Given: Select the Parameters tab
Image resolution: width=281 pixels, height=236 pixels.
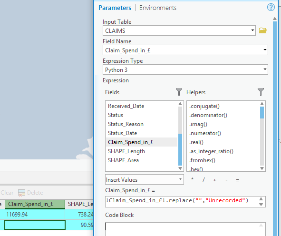Looking at the screenshot, I should pyautogui.click(x=115, y=8).
